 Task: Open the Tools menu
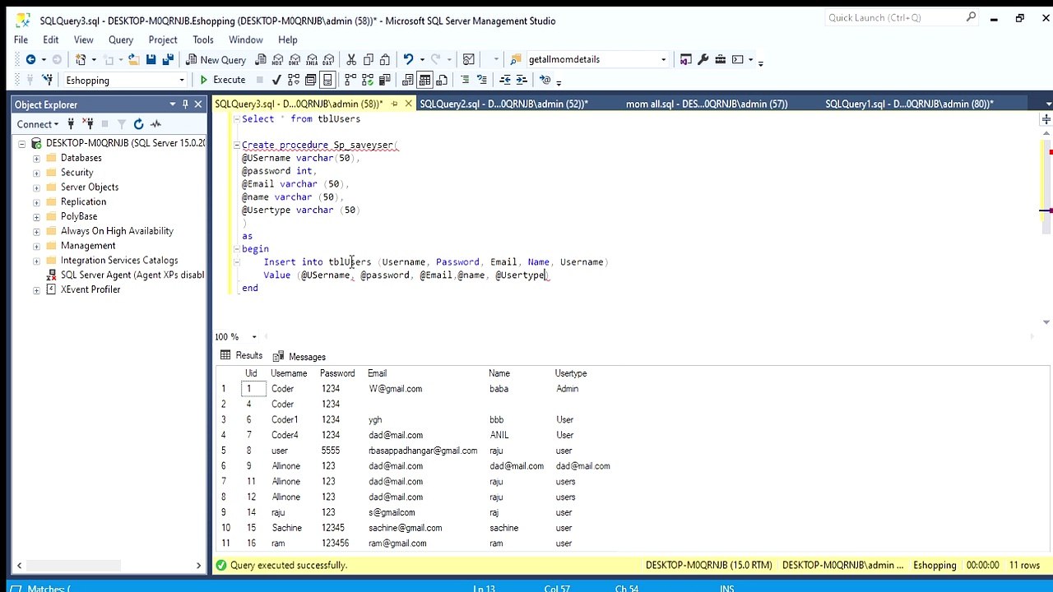pos(203,39)
